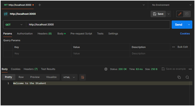This screenshot has width=195, height=106.
Task: Click the request URL input field
Action: pyautogui.click(x=98, y=25)
